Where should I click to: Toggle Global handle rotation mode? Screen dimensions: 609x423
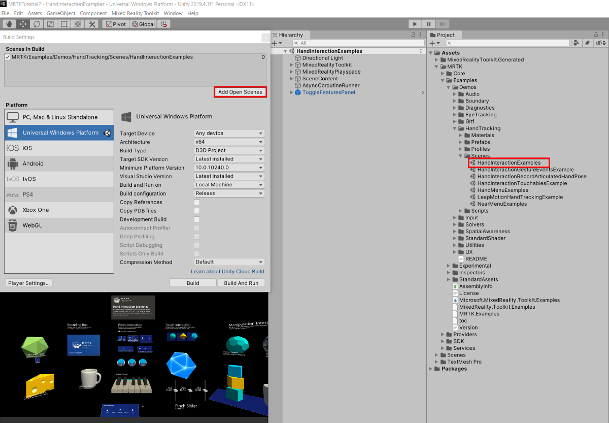(x=143, y=24)
